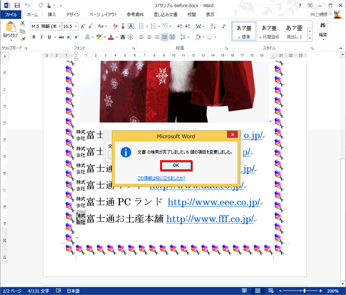Open the font name dropdown
This screenshot has width=346, height=295.
pyautogui.click(x=60, y=26)
